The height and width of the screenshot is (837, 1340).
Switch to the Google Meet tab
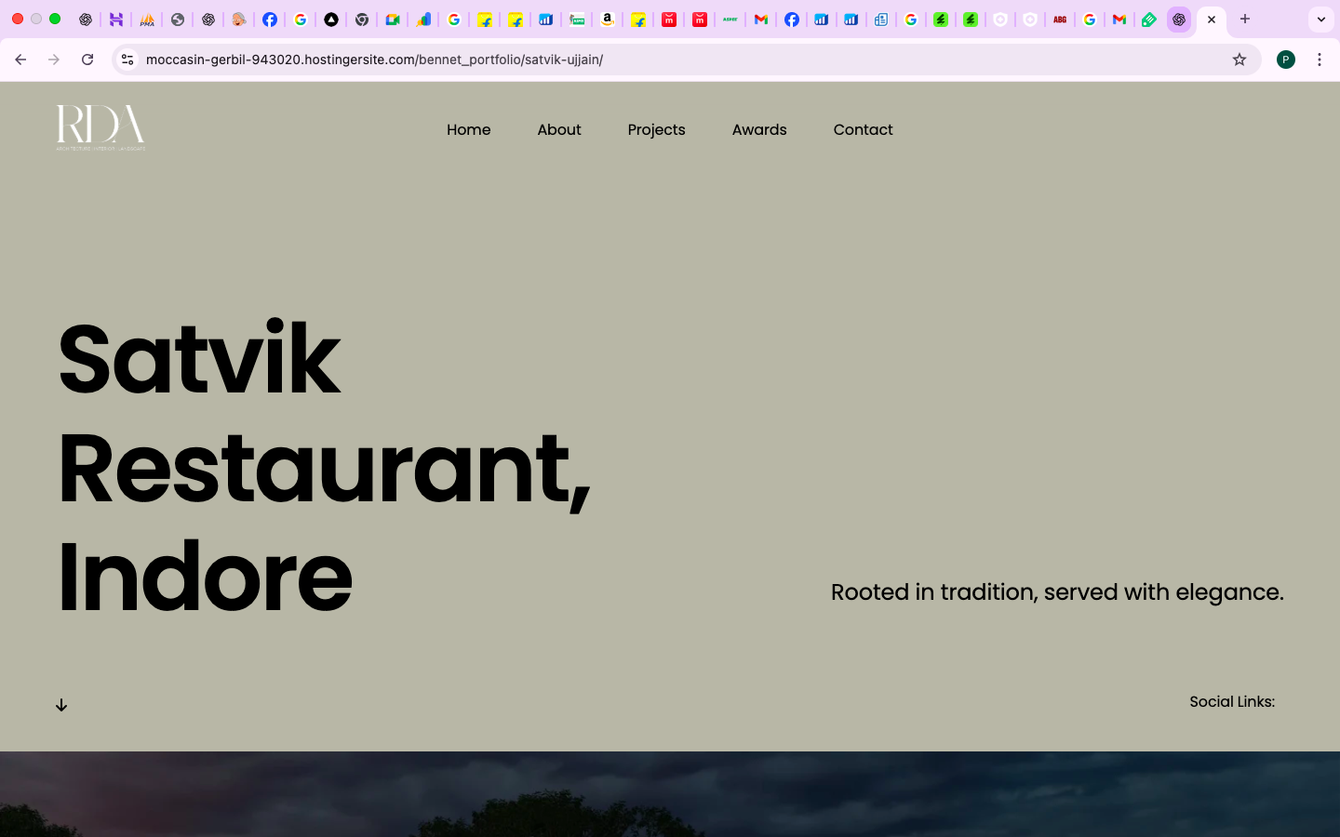(x=393, y=20)
